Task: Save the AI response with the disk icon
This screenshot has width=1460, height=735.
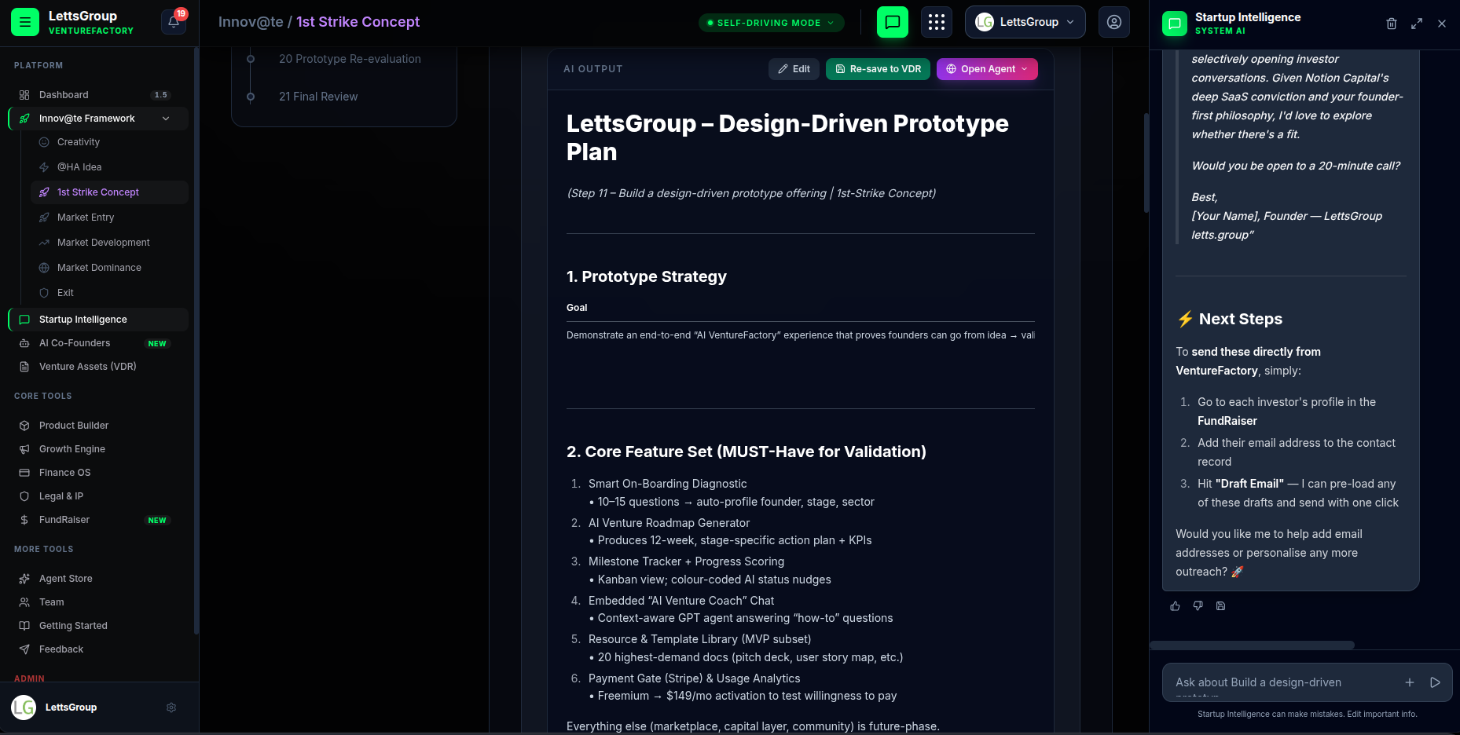Action: click(1221, 606)
